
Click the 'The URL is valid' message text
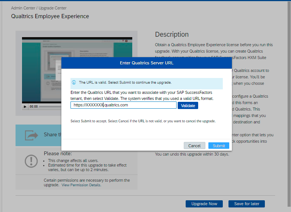(125, 83)
